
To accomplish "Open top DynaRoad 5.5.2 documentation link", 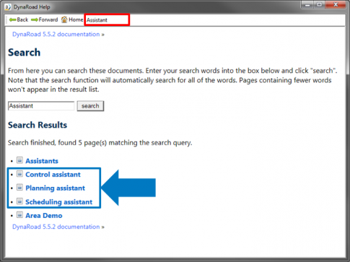I will coord(56,34).
